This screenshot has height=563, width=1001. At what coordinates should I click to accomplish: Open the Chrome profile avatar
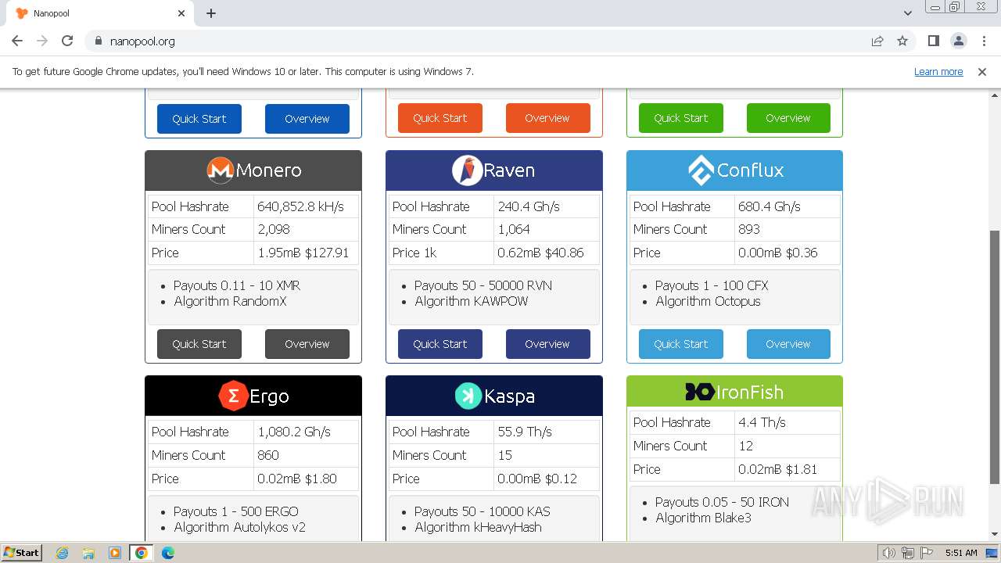coord(958,41)
